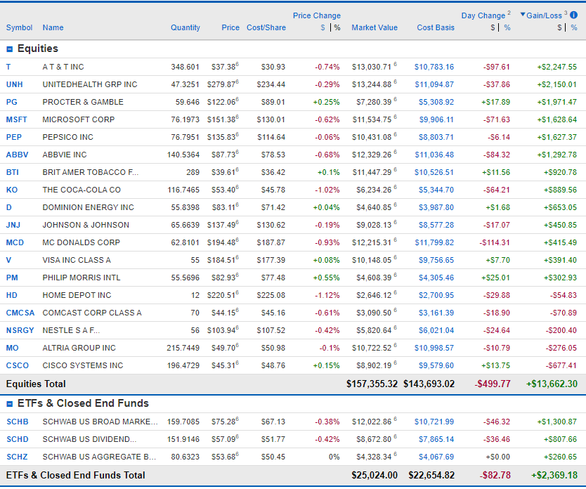
Task: View PepsiCo cost basis $8,803.71
Action: click(436, 138)
